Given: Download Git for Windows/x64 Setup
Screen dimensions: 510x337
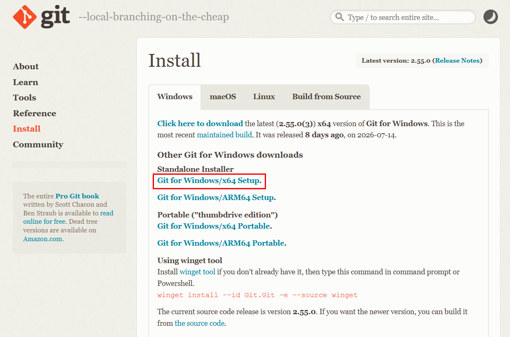Looking at the screenshot, I should coord(208,181).
